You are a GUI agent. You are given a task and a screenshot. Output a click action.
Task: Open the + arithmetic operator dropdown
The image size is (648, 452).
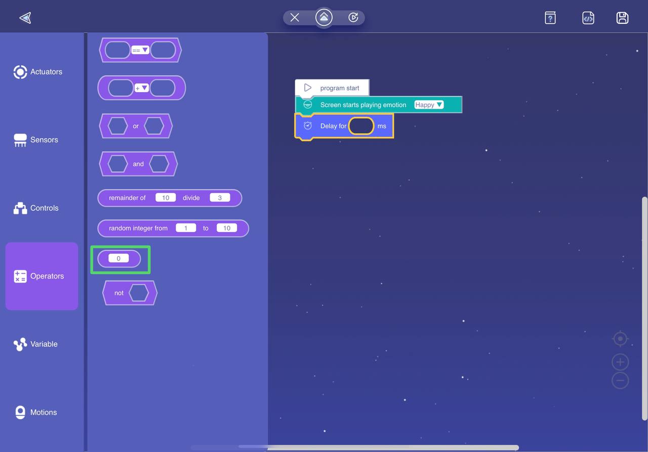(141, 88)
